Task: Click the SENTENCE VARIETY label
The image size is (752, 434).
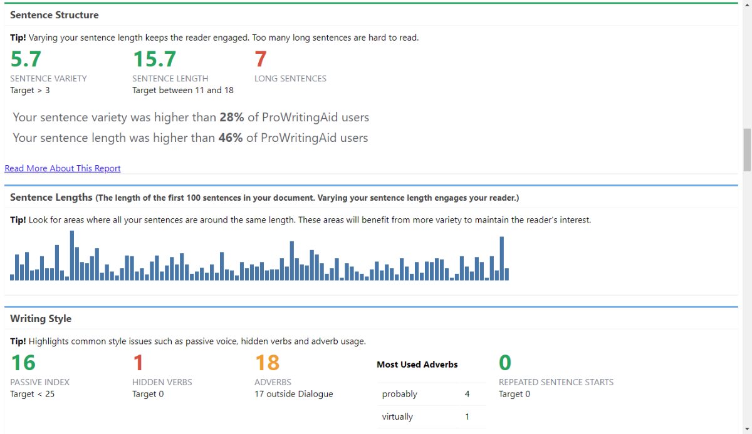Action: coord(48,79)
